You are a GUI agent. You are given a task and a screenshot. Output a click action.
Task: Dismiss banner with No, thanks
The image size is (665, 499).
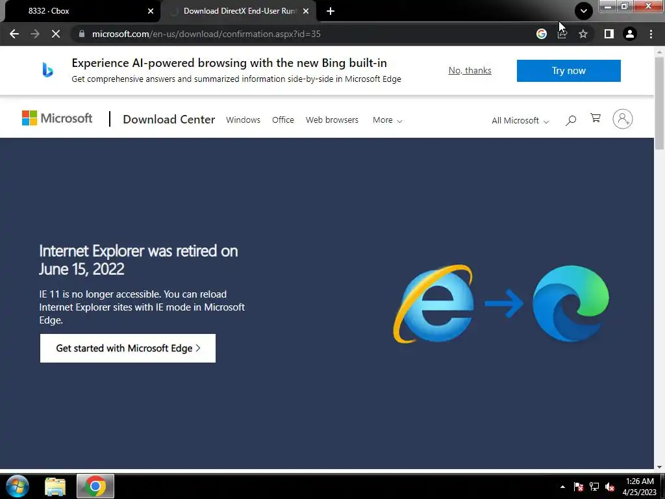click(470, 70)
